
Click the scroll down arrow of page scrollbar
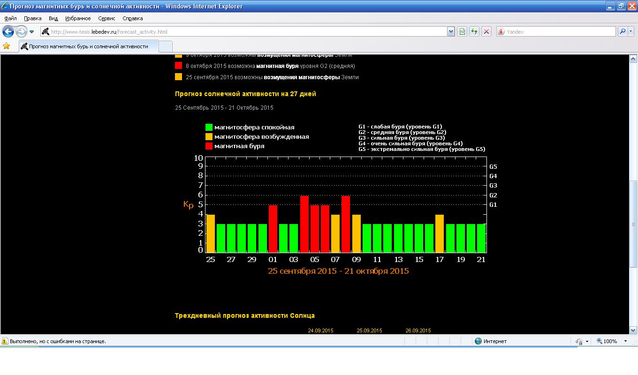tap(633, 330)
